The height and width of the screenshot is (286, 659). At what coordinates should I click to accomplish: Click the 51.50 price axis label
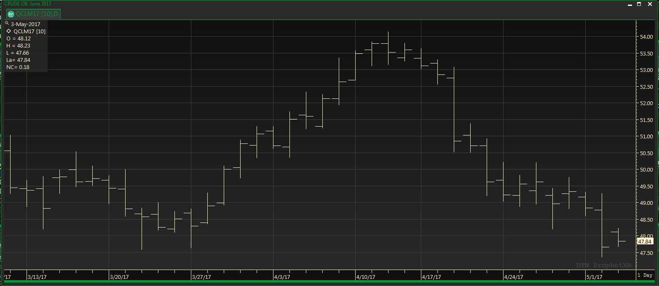coord(647,120)
